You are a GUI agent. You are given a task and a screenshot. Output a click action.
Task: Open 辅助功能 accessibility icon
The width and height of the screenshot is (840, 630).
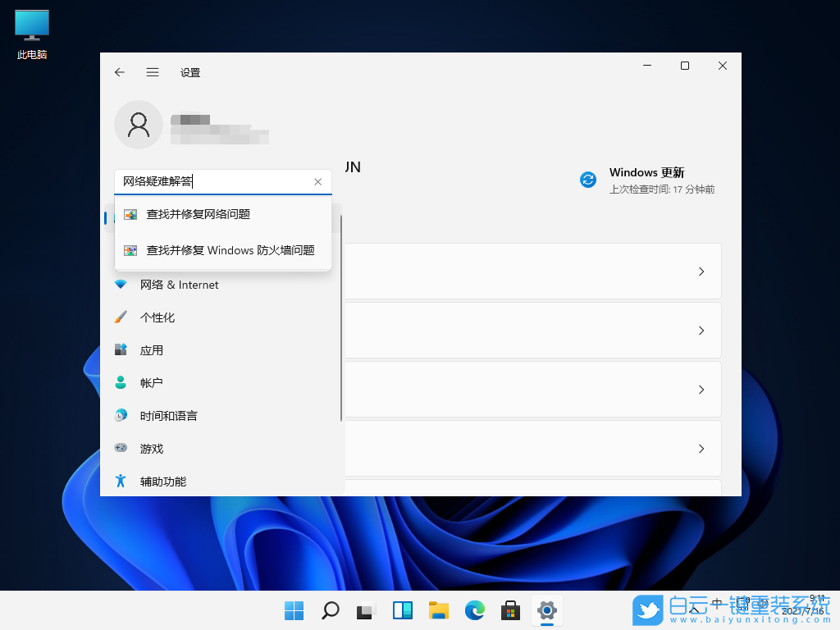click(x=121, y=482)
